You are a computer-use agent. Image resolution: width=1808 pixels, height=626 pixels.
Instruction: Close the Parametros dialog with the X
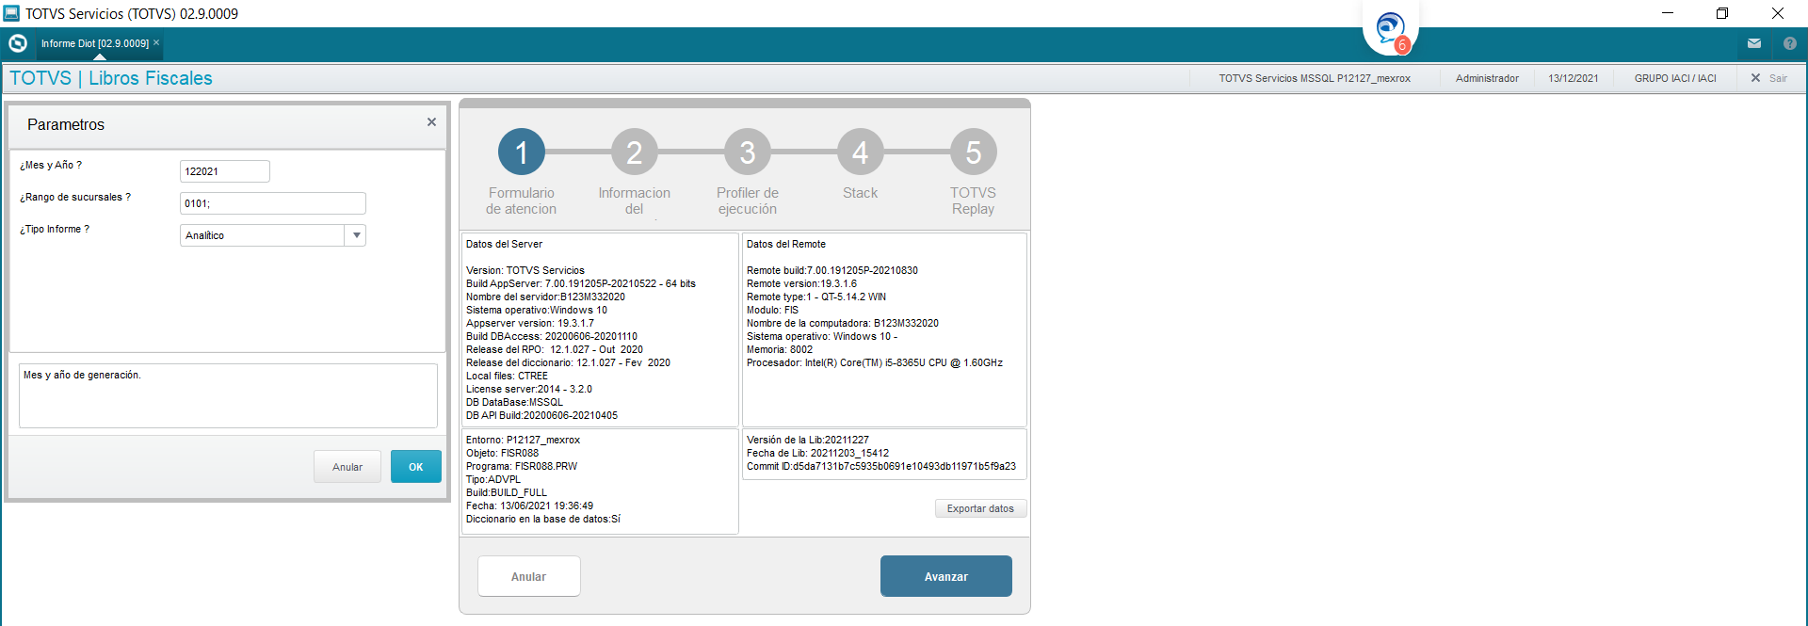(431, 122)
